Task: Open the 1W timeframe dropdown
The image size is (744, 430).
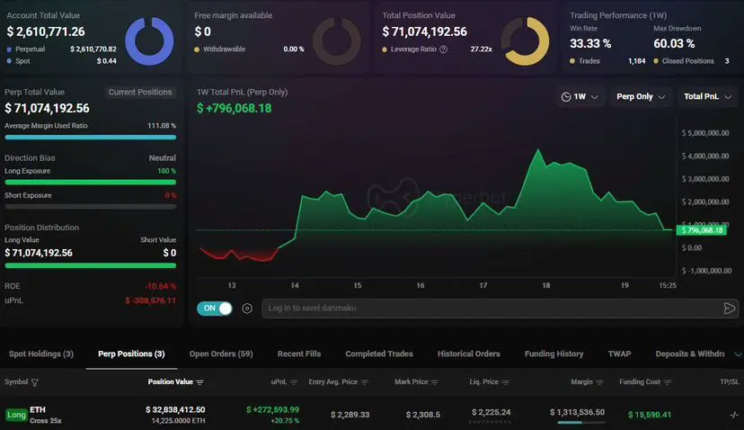Action: 580,96
